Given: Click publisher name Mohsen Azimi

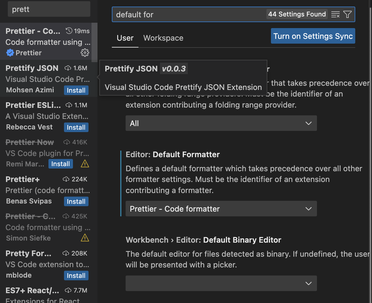Looking at the screenshot, I should [x=30, y=90].
